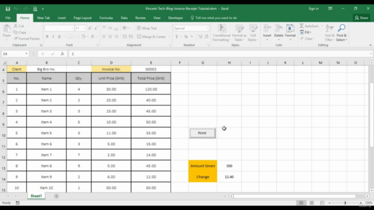This screenshot has width=374, height=210.
Task: Toggle Italic formatting
Action: click(53, 37)
